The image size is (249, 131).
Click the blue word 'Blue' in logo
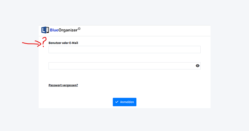click(54, 30)
